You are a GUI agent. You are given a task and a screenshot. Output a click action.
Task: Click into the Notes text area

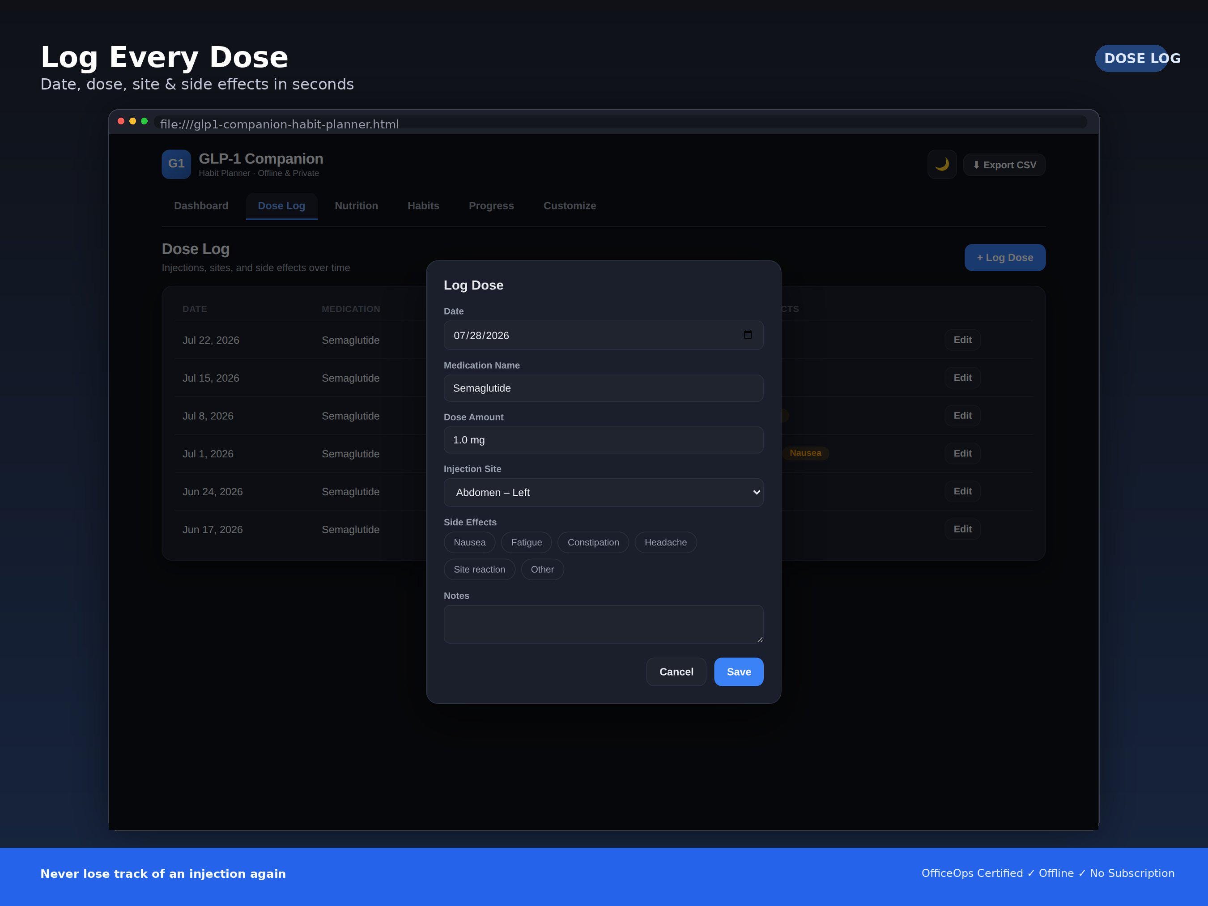tap(604, 624)
